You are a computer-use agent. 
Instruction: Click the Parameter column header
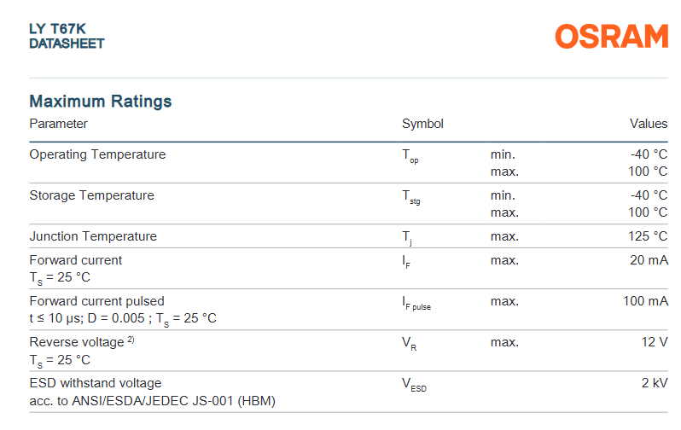click(x=58, y=124)
